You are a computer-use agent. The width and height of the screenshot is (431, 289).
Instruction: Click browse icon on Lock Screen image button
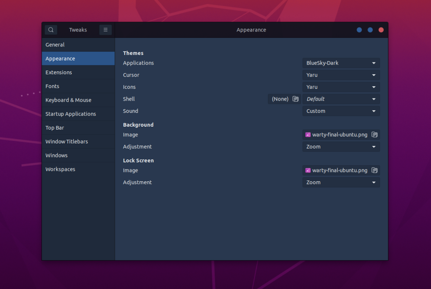click(x=375, y=170)
